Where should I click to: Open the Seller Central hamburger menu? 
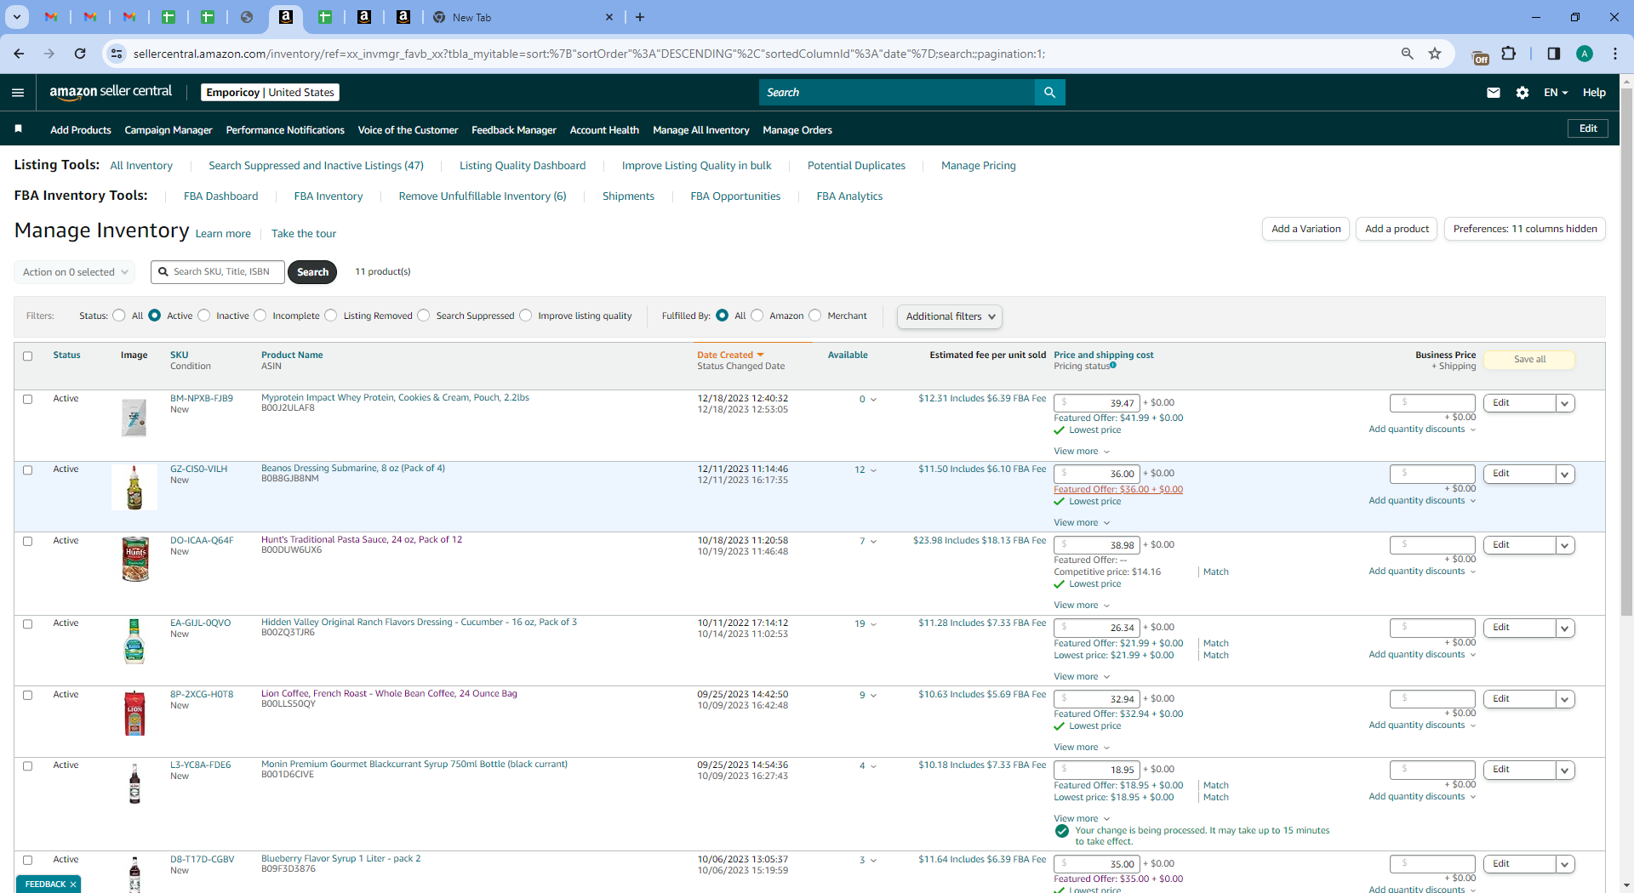(x=18, y=93)
